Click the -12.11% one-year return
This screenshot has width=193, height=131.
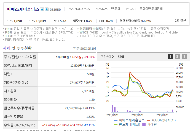(x=89, y=125)
